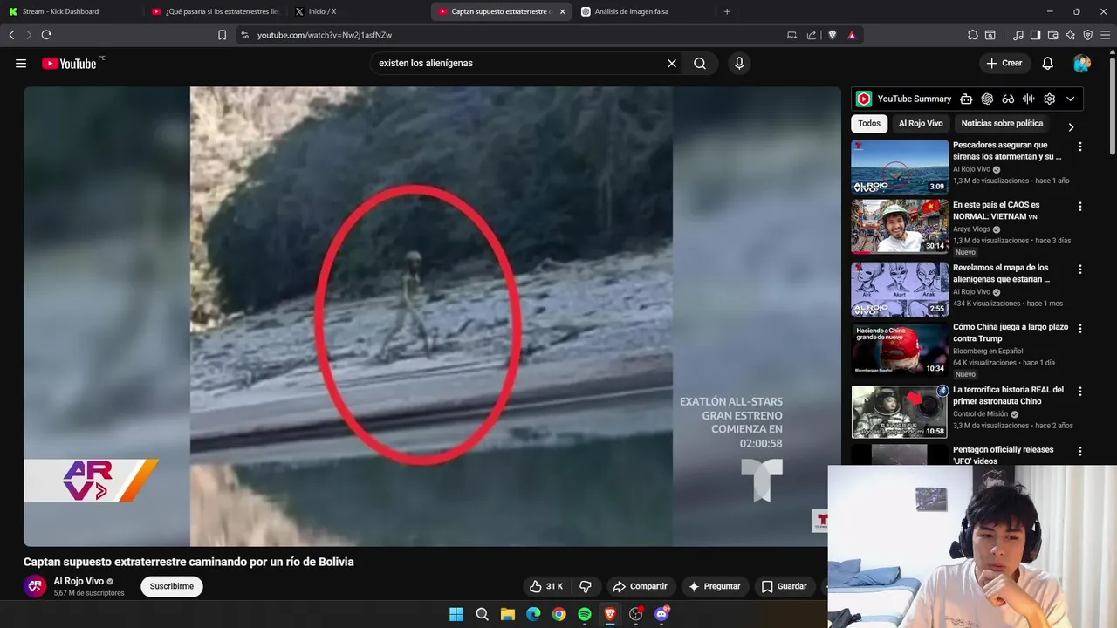Click the browser back arrow
This screenshot has height=628, width=1117.
pos(11,35)
